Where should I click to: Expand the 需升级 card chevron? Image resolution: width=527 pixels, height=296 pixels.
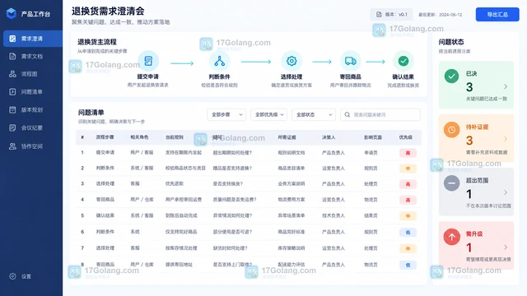click(506, 247)
